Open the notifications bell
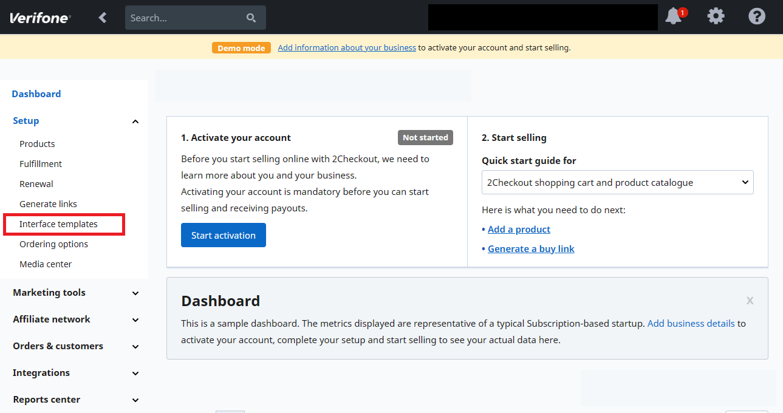Image resolution: width=783 pixels, height=413 pixels. pyautogui.click(x=673, y=16)
